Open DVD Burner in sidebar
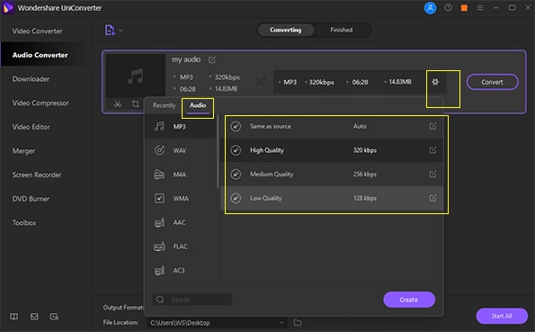 31,199
